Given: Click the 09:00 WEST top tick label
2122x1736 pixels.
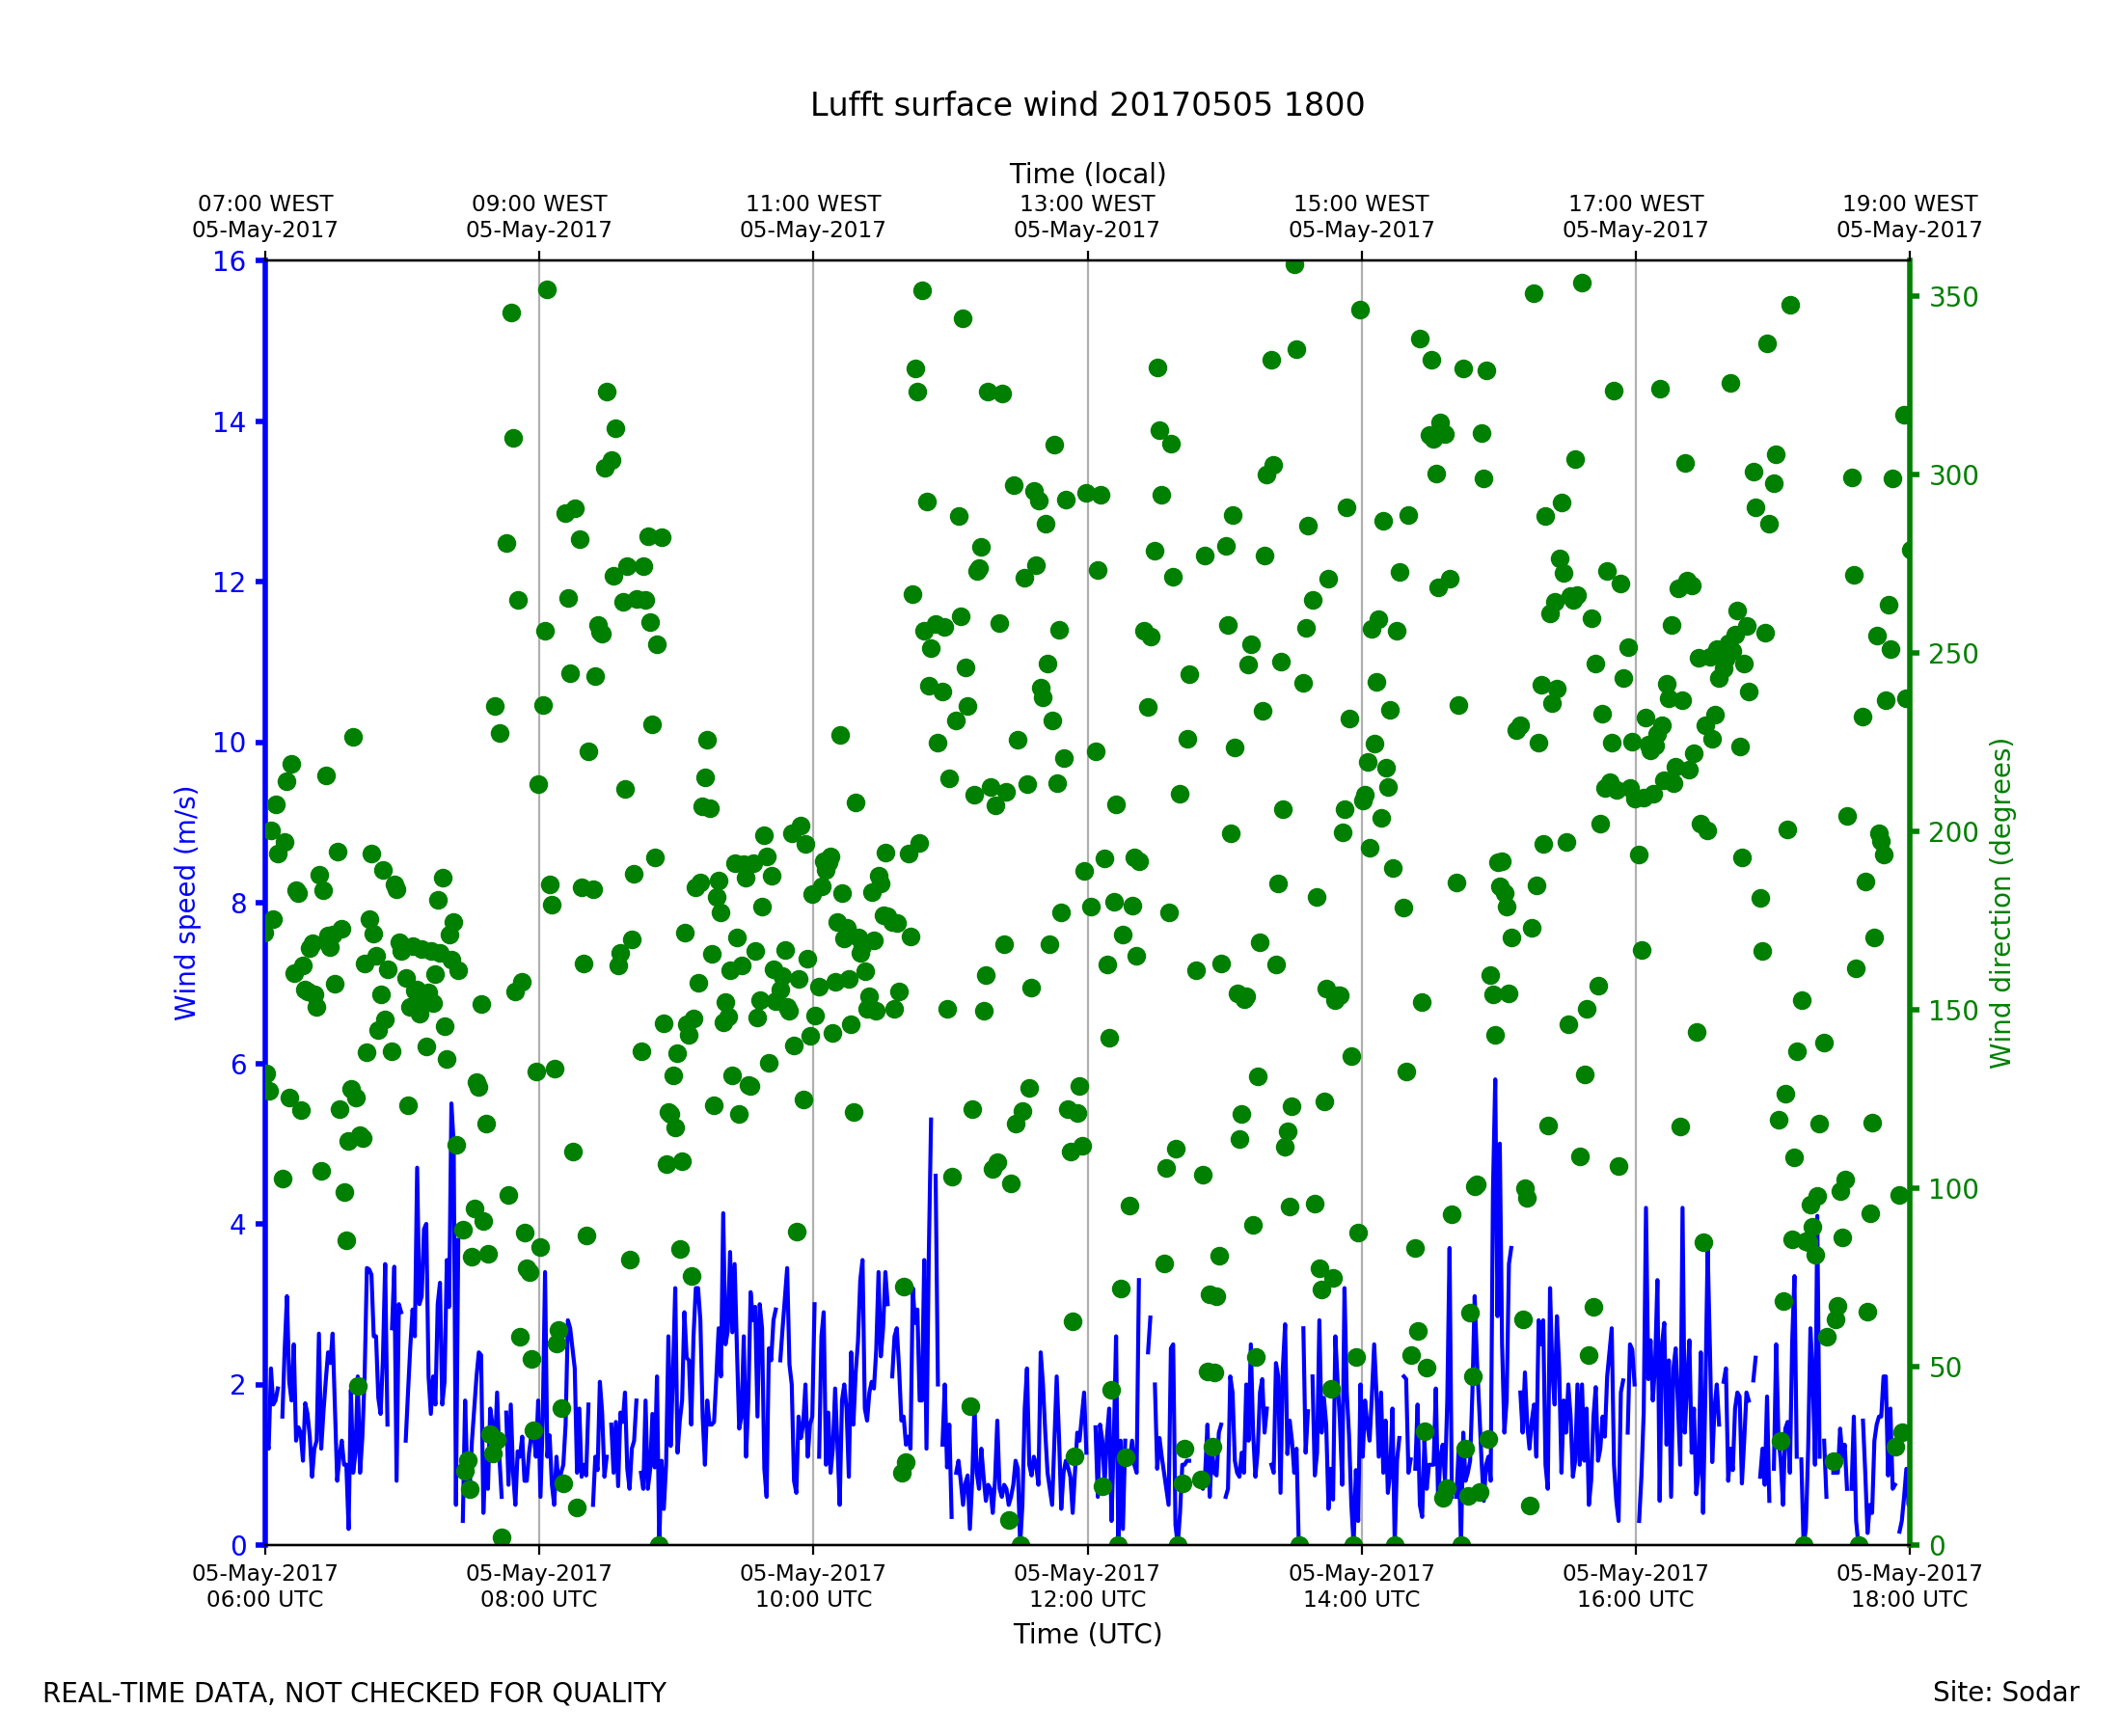Looking at the screenshot, I should tap(539, 217).
